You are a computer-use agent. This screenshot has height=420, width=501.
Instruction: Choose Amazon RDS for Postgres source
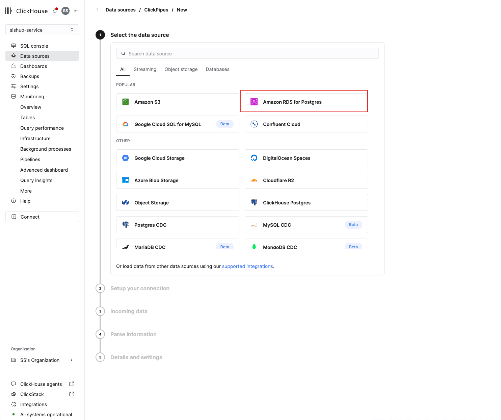click(x=306, y=102)
